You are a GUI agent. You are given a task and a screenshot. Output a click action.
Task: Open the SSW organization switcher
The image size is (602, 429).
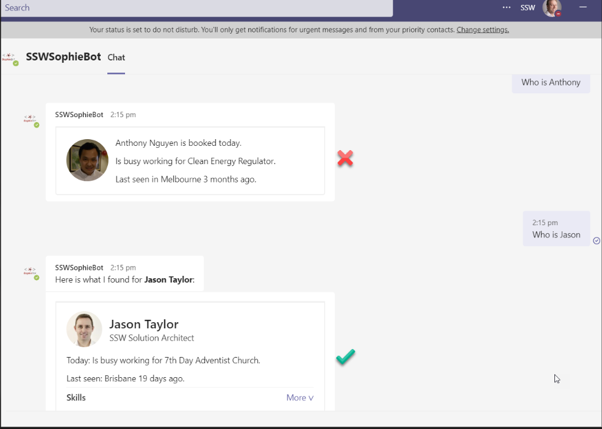click(x=528, y=8)
